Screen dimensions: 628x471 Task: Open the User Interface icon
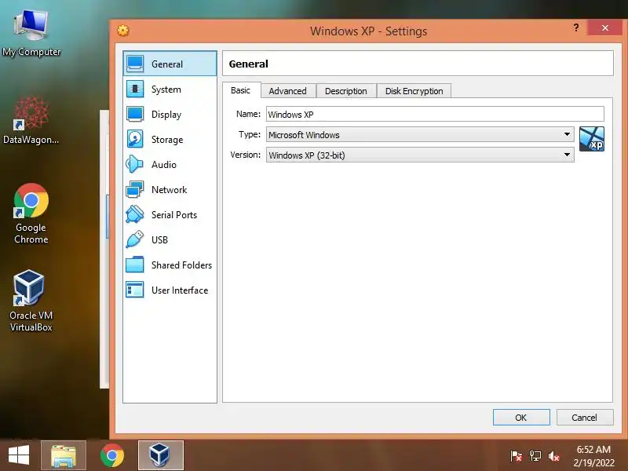tap(135, 290)
